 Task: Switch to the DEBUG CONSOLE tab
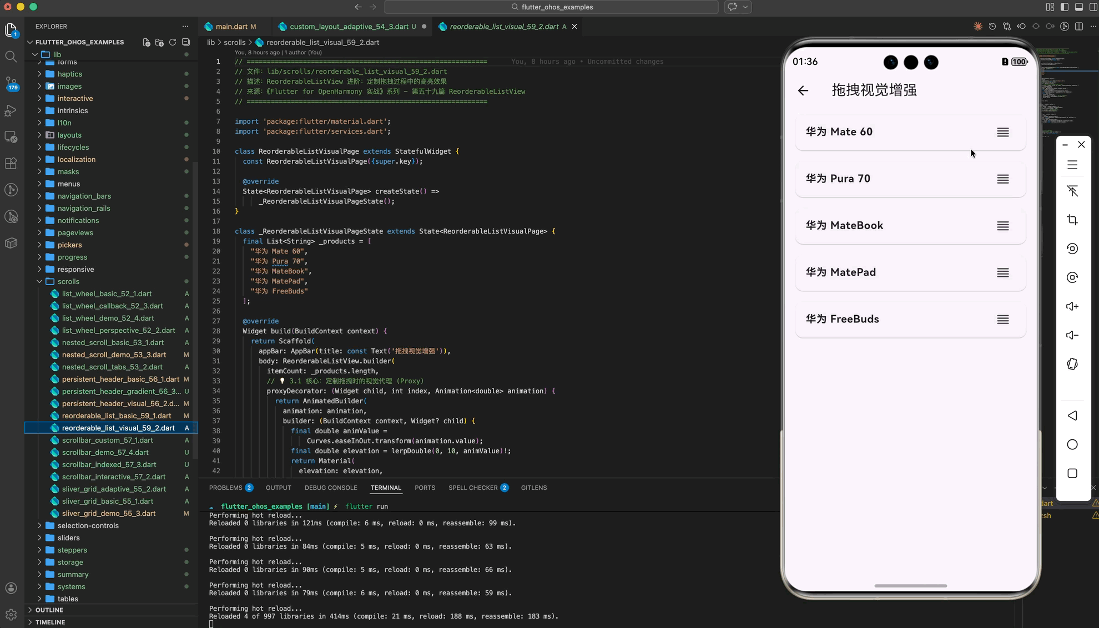[x=330, y=488]
